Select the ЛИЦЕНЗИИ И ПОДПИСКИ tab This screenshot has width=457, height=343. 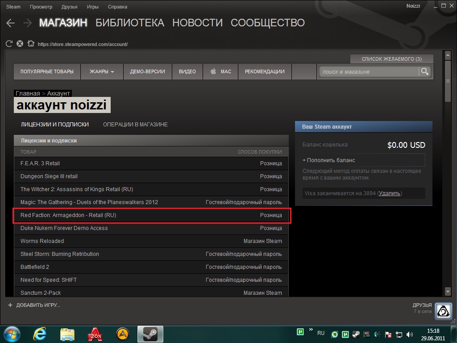(55, 125)
